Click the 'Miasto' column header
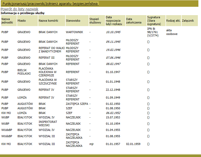This screenshot has width=201, height=157. [22, 21]
